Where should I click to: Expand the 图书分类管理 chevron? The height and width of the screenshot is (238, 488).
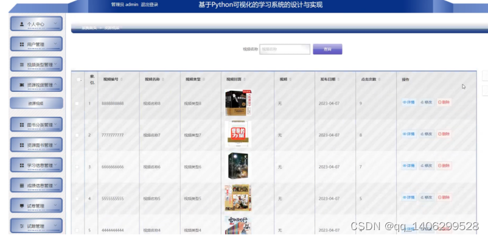tap(55, 124)
